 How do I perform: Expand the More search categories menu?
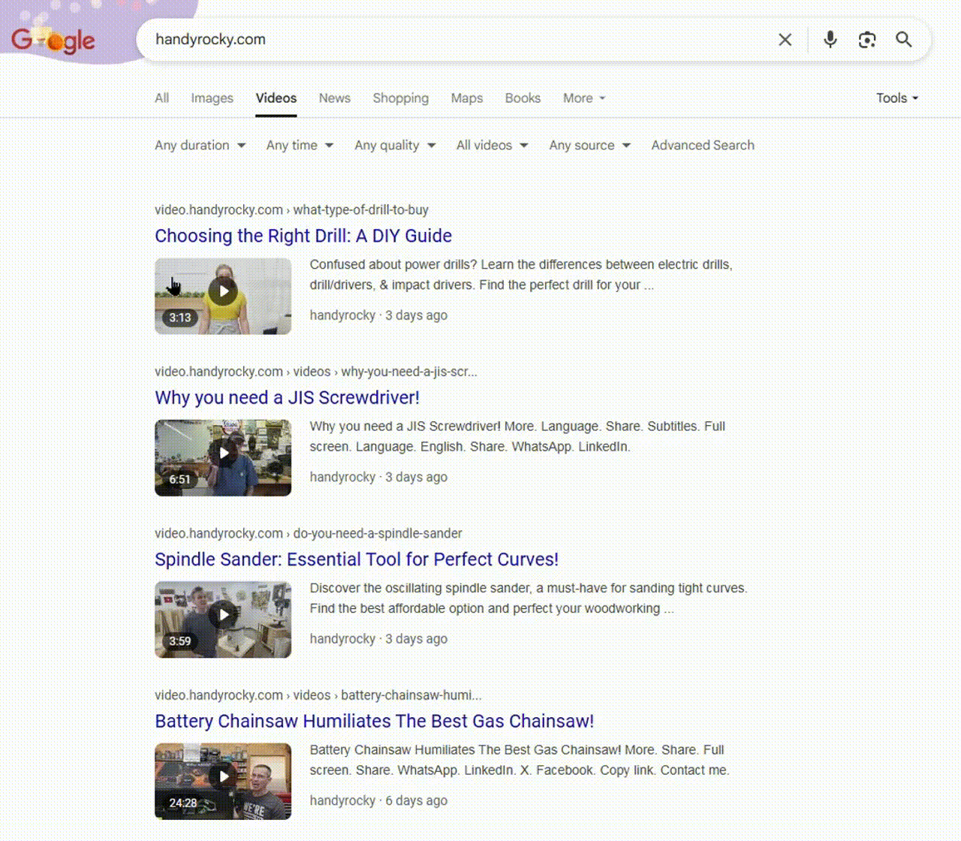tap(584, 98)
